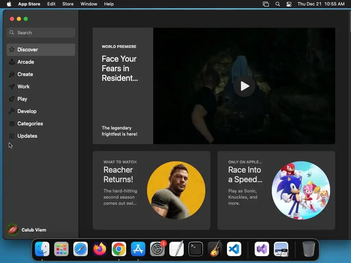Screen dimensions: 351x263
Task: Show the Develop section
Action: (x=41, y=111)
